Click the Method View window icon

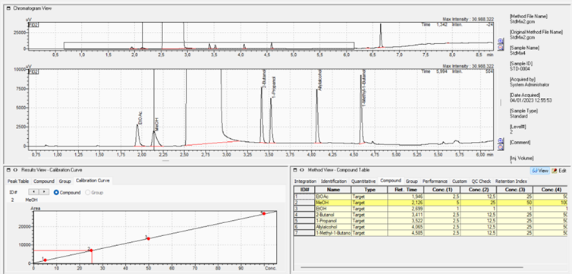coord(295,170)
